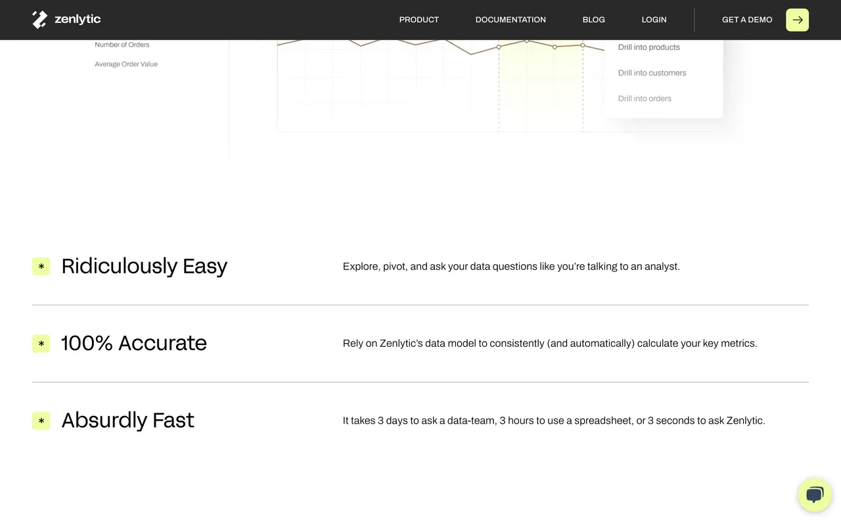
Task: Click the asterisk icon beside Absurdly Fast
Action: pyautogui.click(x=41, y=420)
